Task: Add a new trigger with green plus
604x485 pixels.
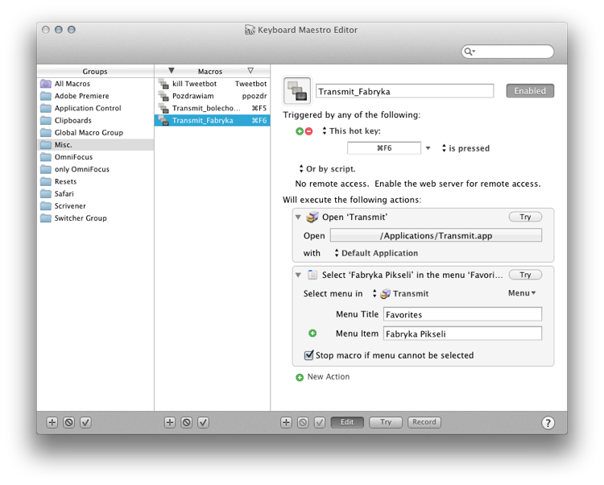Action: pos(300,131)
